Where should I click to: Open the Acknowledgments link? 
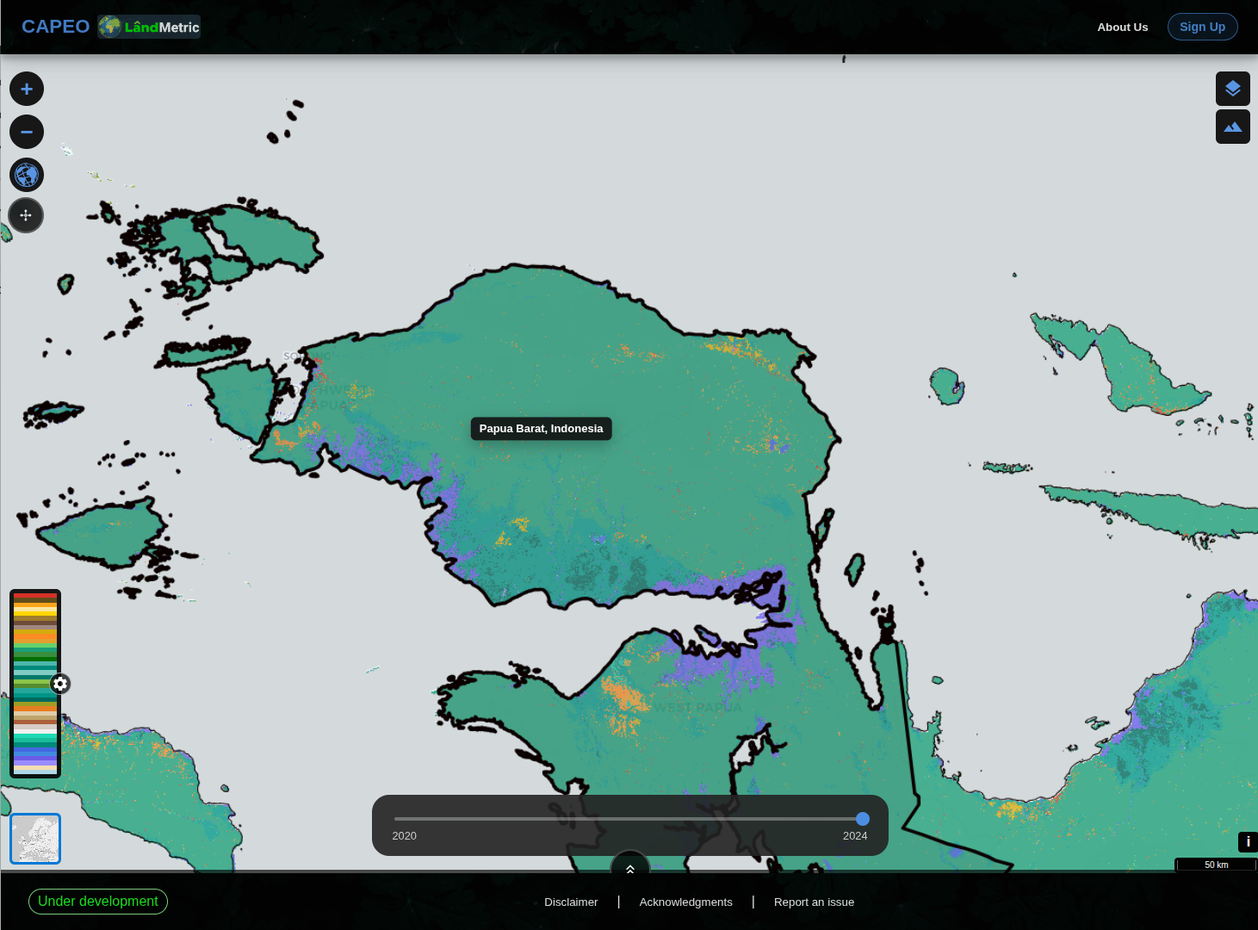[x=686, y=902]
